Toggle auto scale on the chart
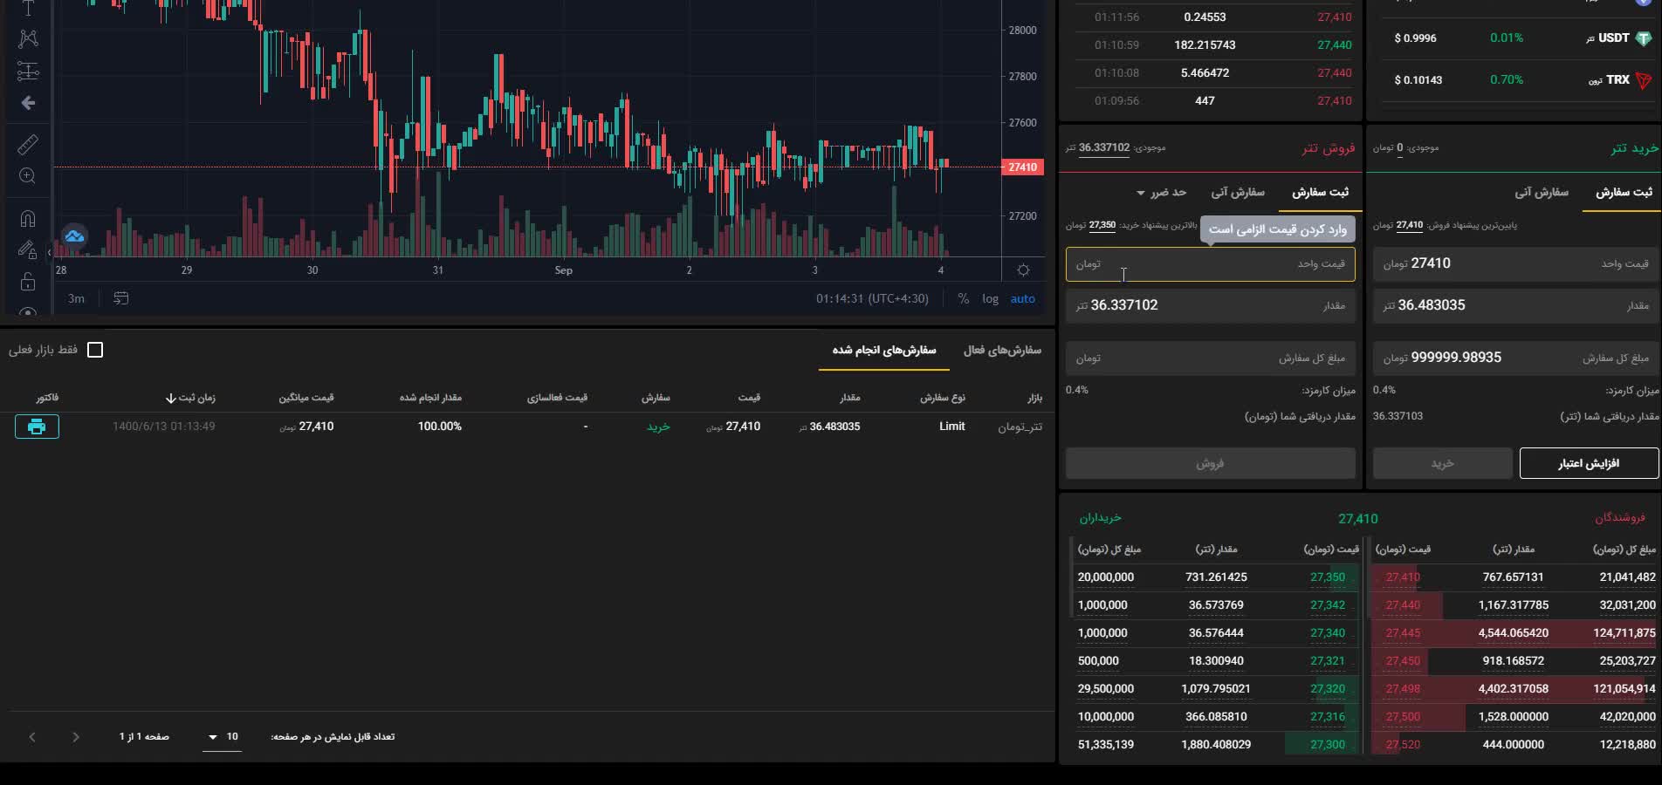 click(x=1022, y=298)
